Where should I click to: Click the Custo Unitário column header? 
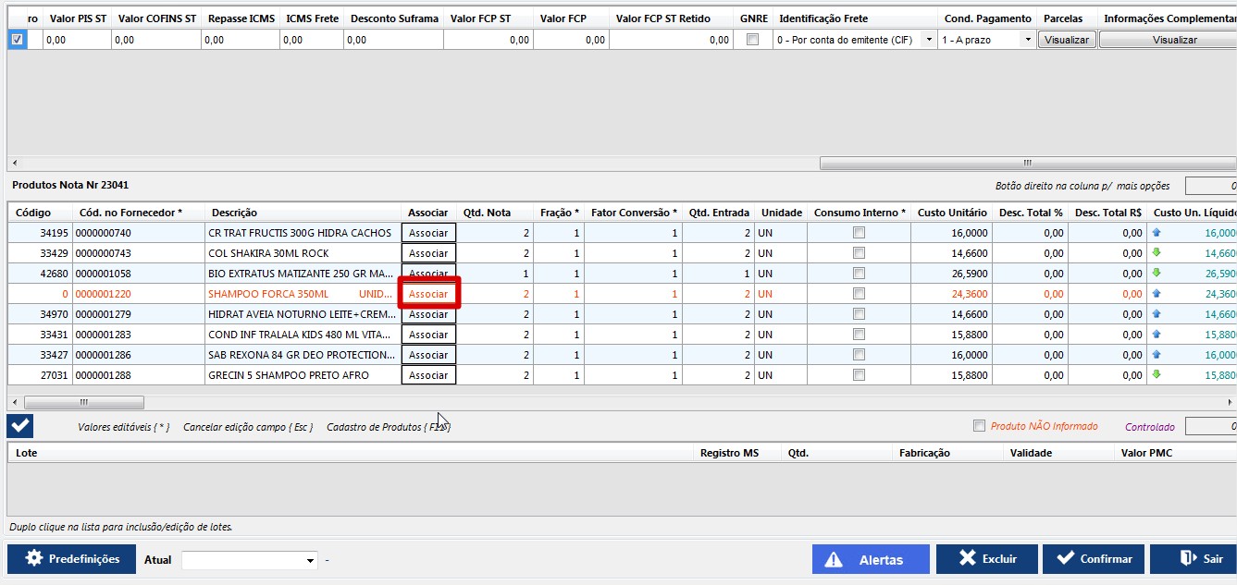pos(951,213)
